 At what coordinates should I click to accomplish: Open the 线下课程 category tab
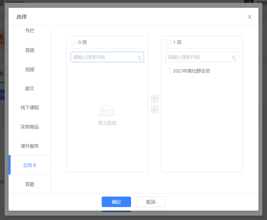point(30,108)
